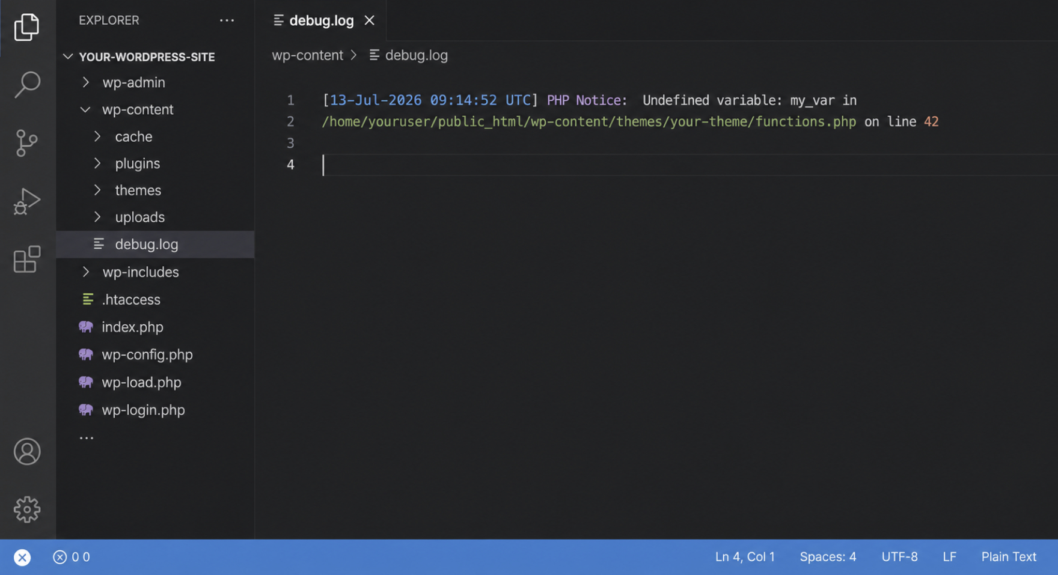Collapse the wp-content folder chevron

click(x=85, y=109)
